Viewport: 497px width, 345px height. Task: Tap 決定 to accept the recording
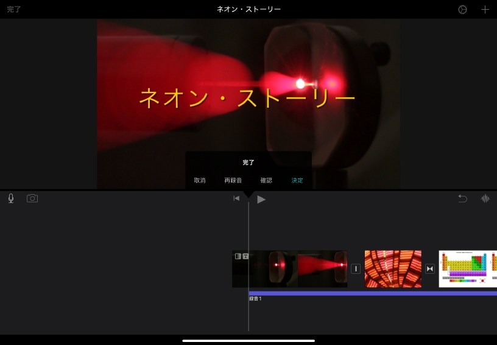click(297, 180)
